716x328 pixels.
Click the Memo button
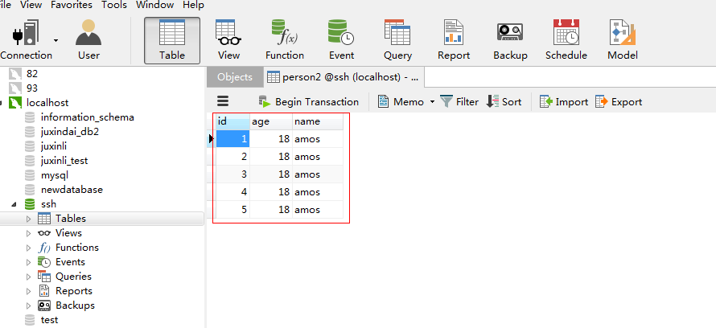(401, 102)
